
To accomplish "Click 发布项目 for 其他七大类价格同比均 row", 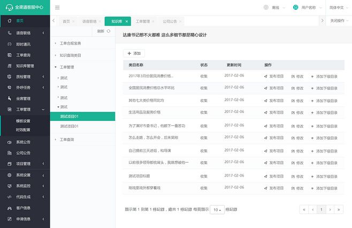I will click(x=274, y=101).
